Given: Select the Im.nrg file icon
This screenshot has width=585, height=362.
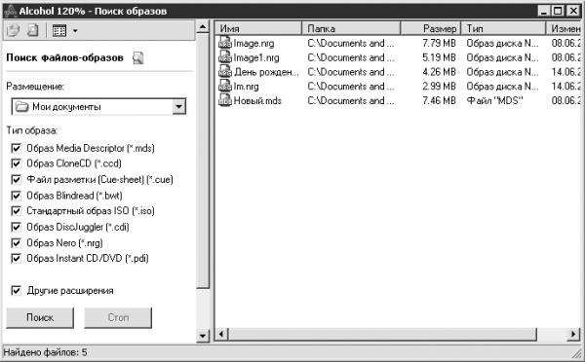Looking at the screenshot, I should pyautogui.click(x=225, y=86).
